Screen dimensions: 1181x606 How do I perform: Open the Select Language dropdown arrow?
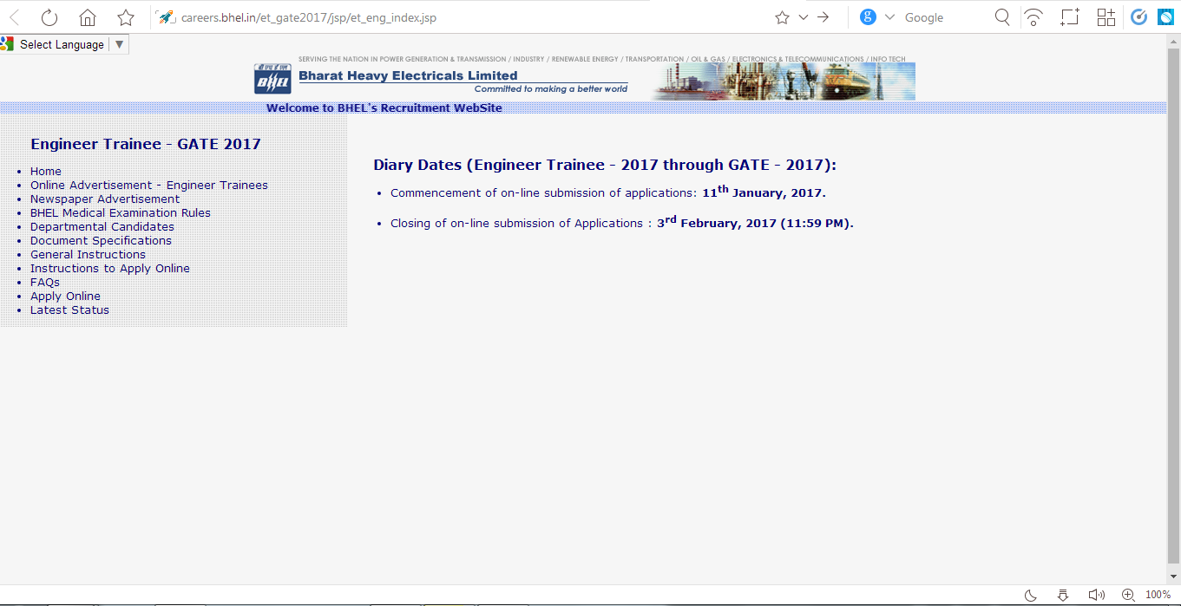click(119, 44)
